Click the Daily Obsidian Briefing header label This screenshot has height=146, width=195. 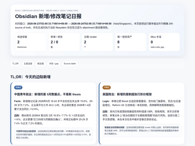47,10
